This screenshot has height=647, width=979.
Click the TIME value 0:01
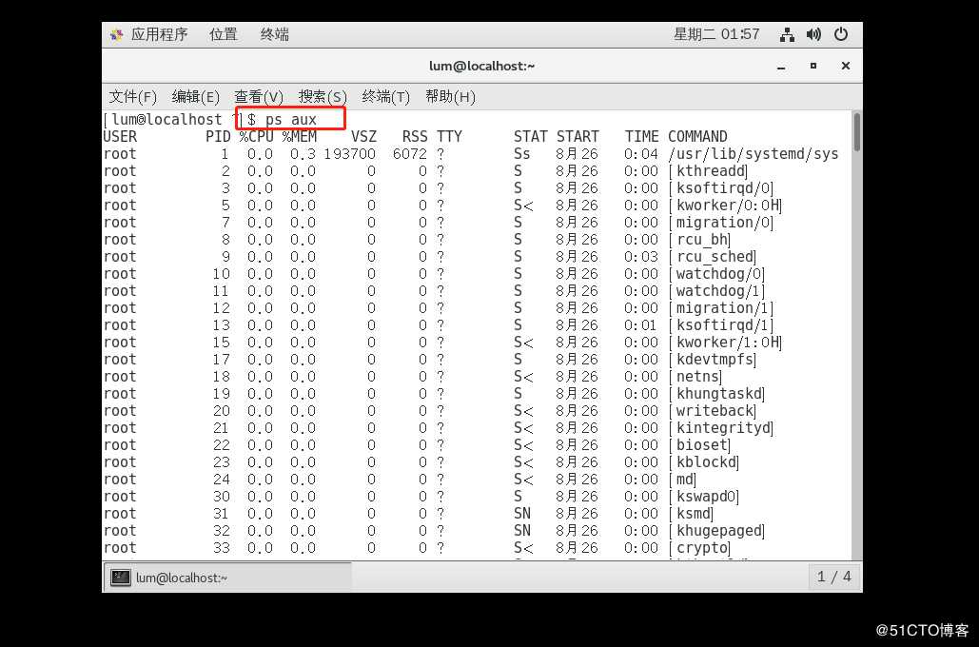pos(641,325)
